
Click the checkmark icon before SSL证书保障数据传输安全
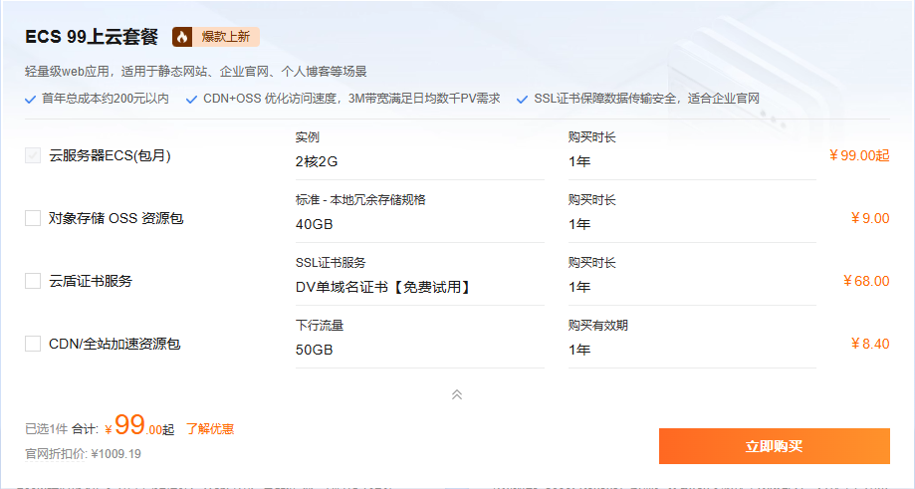pyautogui.click(x=524, y=100)
